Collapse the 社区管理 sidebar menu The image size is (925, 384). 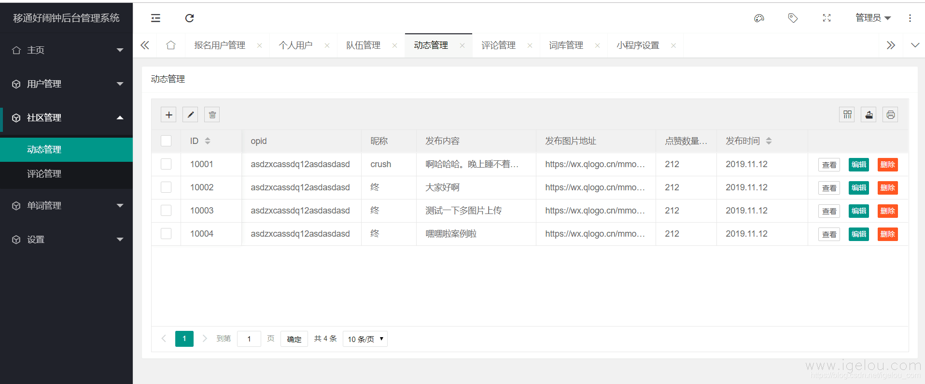(67, 117)
